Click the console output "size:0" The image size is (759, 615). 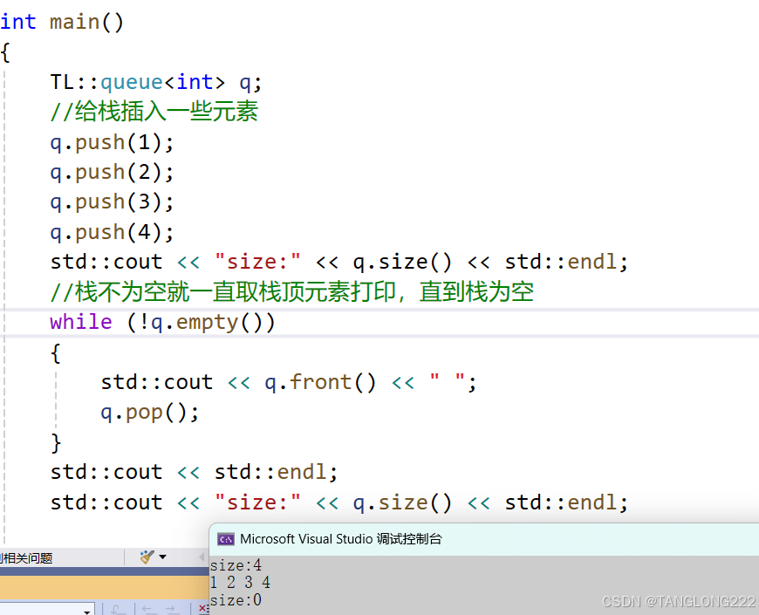click(x=236, y=600)
